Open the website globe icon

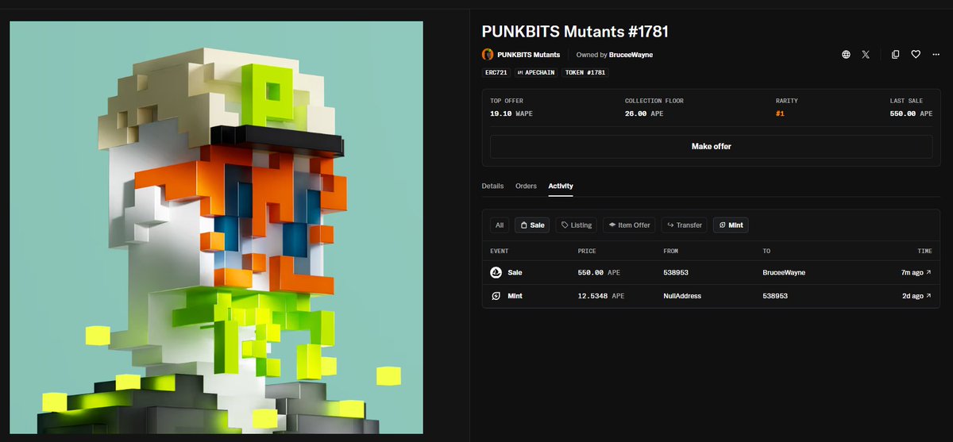point(846,55)
